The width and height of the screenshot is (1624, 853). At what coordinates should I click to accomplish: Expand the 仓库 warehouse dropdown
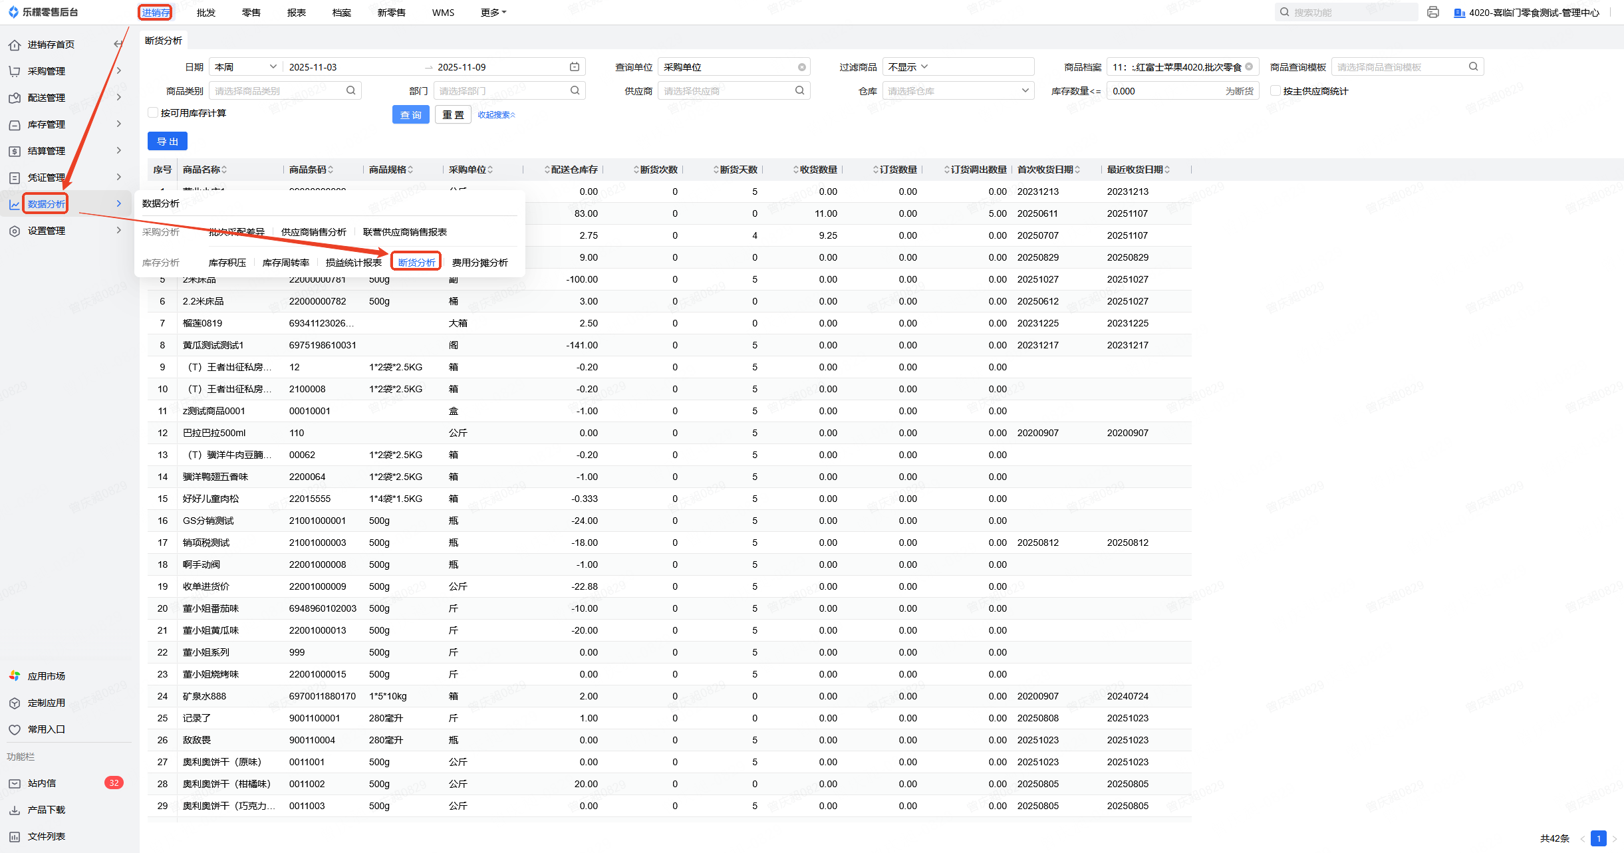(958, 91)
